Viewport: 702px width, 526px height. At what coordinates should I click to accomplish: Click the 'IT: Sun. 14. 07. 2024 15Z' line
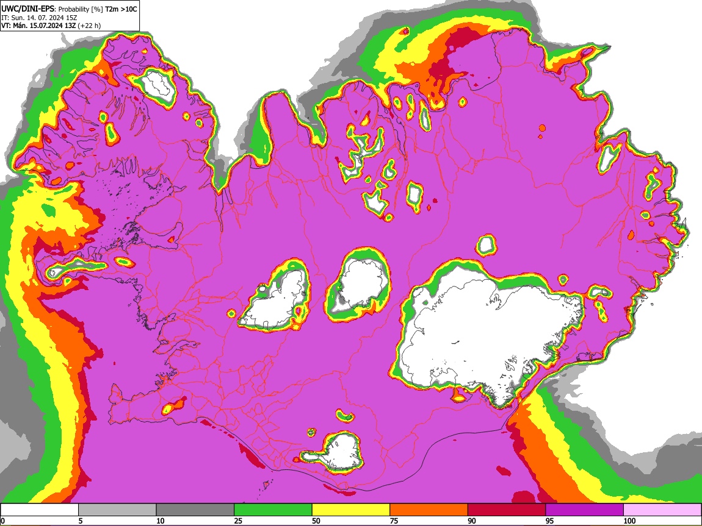[39, 18]
